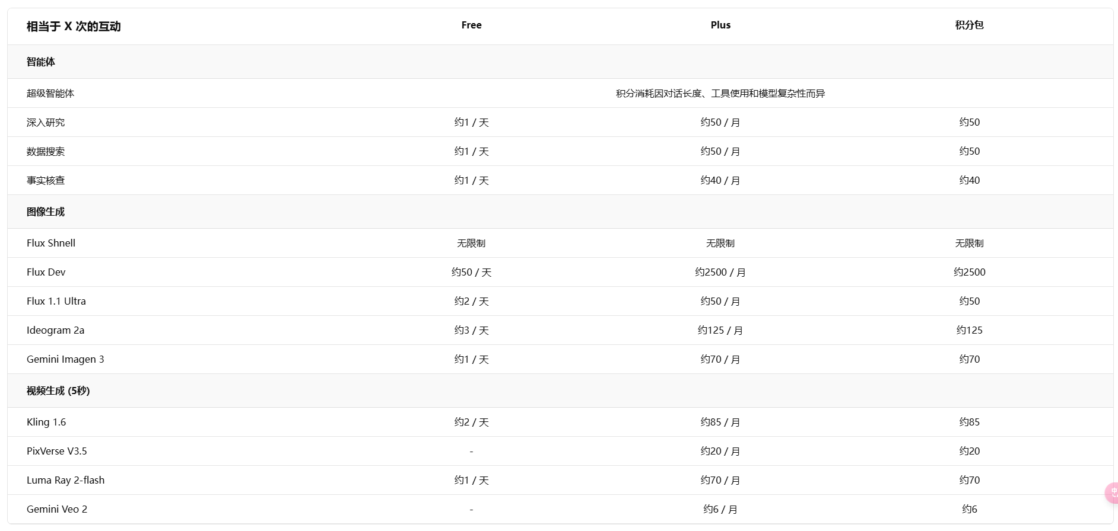Click Gemini Veo 2 积分包 value 约6
The image size is (1118, 531).
pos(969,509)
